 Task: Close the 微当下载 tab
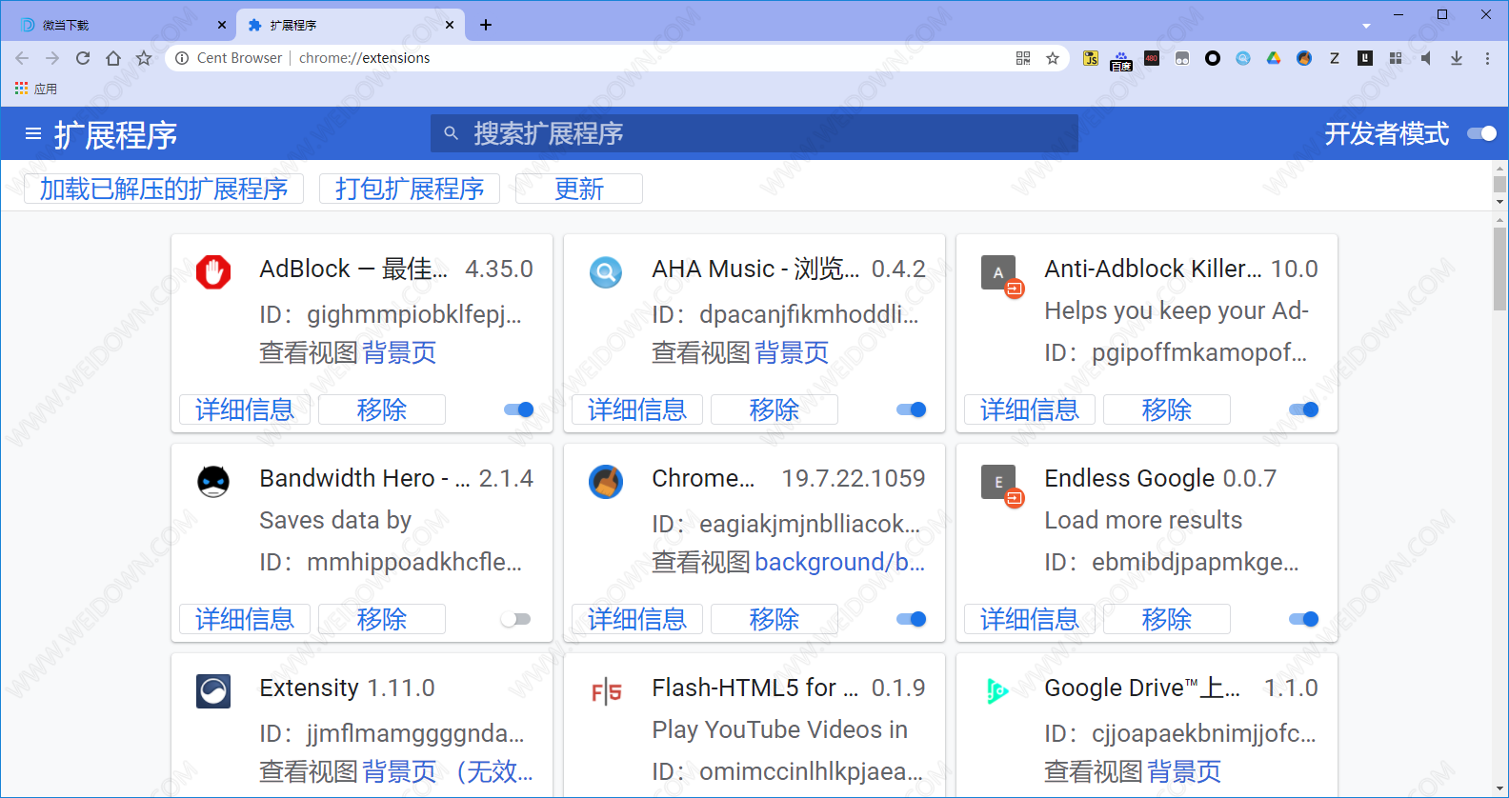point(222,26)
